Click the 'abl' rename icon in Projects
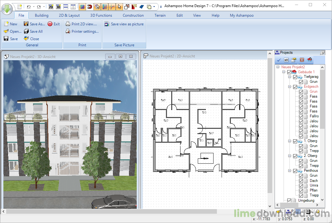 pos(286,60)
